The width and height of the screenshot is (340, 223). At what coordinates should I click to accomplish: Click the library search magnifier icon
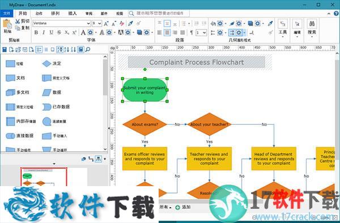pyautogui.click(x=88, y=49)
